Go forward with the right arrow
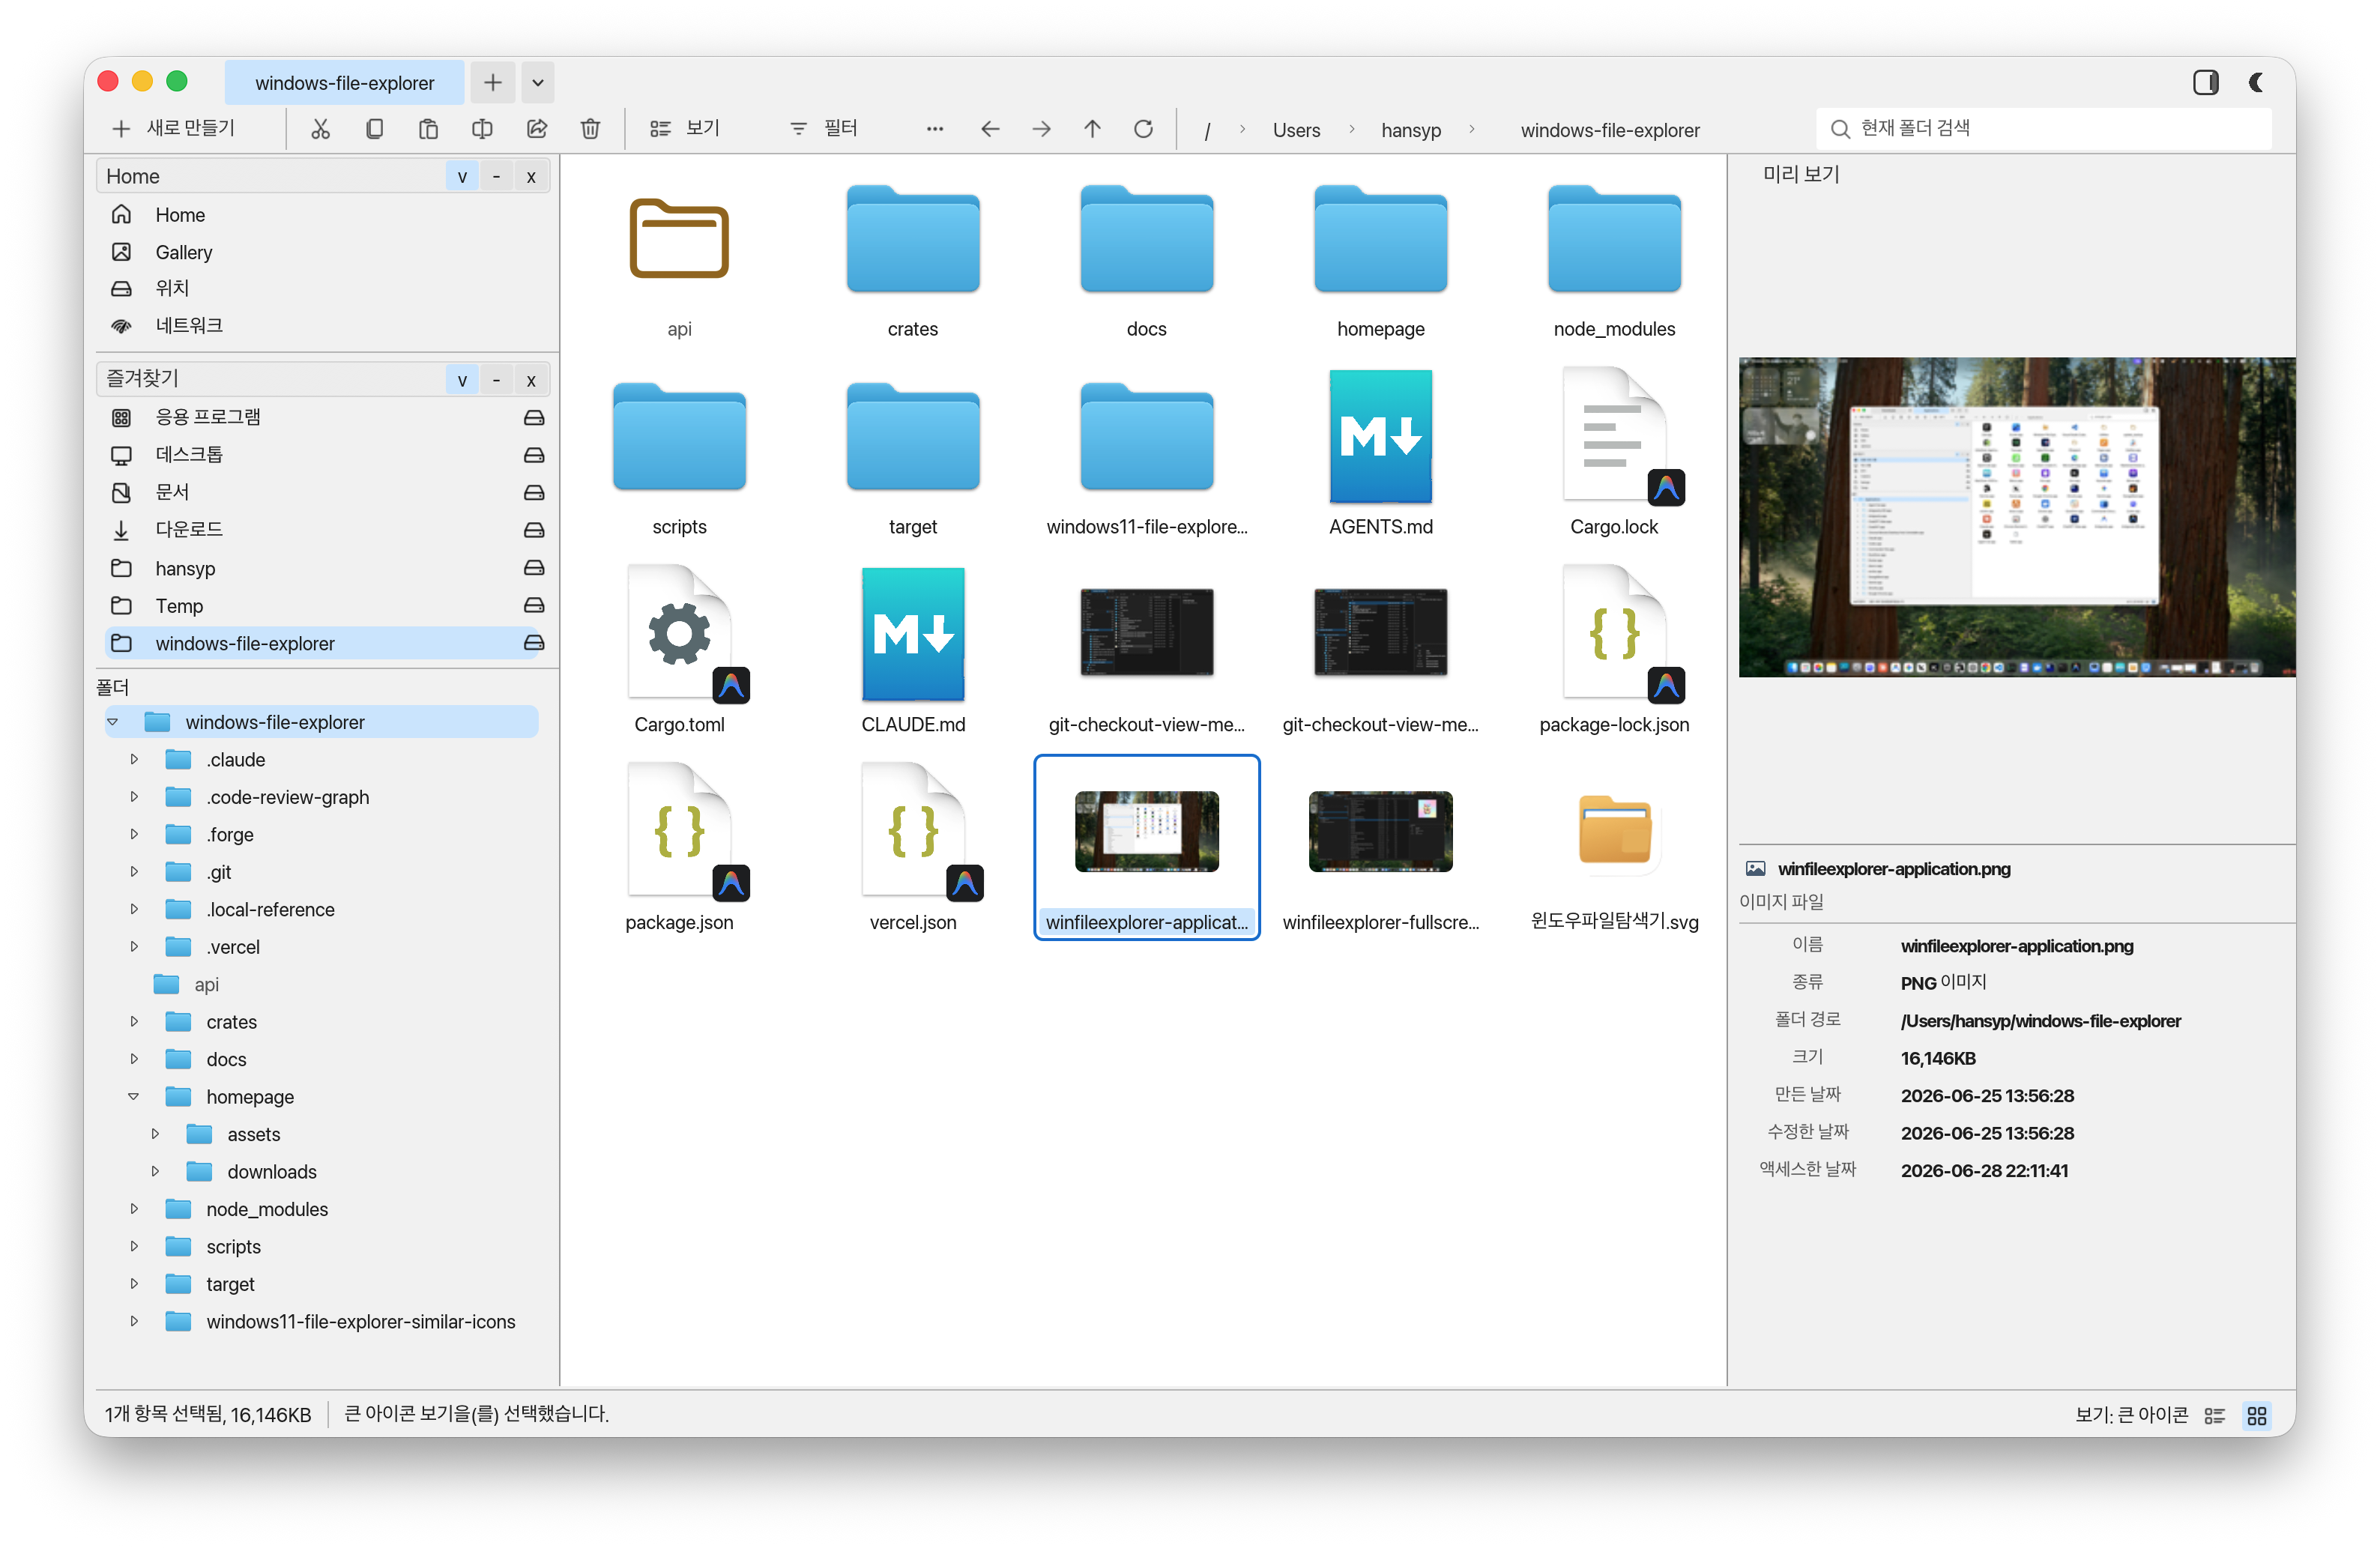The width and height of the screenshot is (2380, 1548). [1042, 129]
